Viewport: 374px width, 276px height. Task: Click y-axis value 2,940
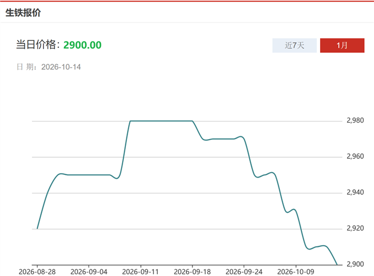click(355, 192)
